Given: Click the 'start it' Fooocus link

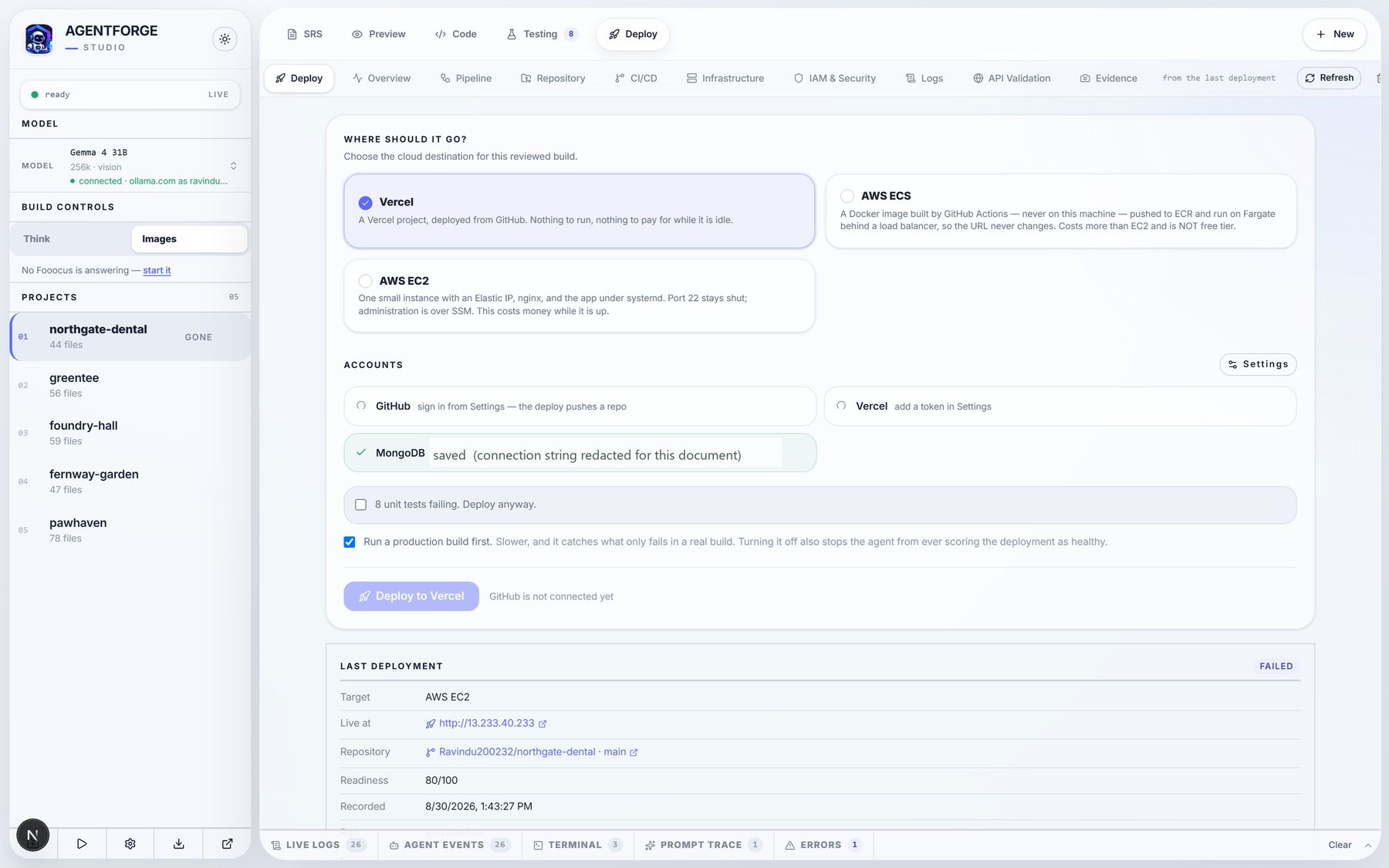Looking at the screenshot, I should [x=157, y=270].
